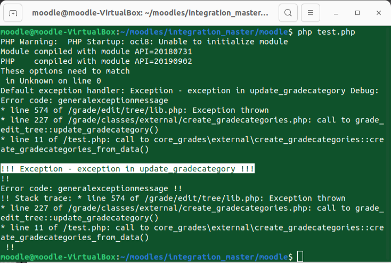Select the 'API=20190902' line
This screenshot has height=263, width=391.
coord(96,61)
